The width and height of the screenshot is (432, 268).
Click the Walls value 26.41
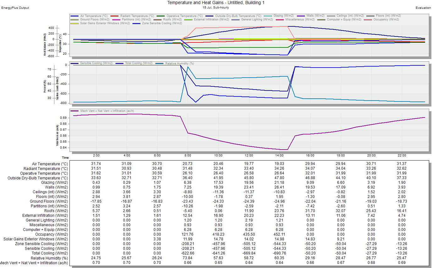[x=280, y=188]
